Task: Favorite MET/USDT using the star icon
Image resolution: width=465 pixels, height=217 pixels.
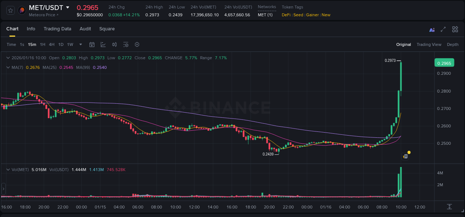Action: pos(10,10)
